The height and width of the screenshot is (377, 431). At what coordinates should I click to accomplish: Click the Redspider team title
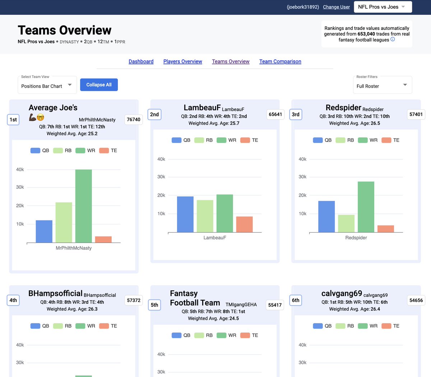(343, 107)
